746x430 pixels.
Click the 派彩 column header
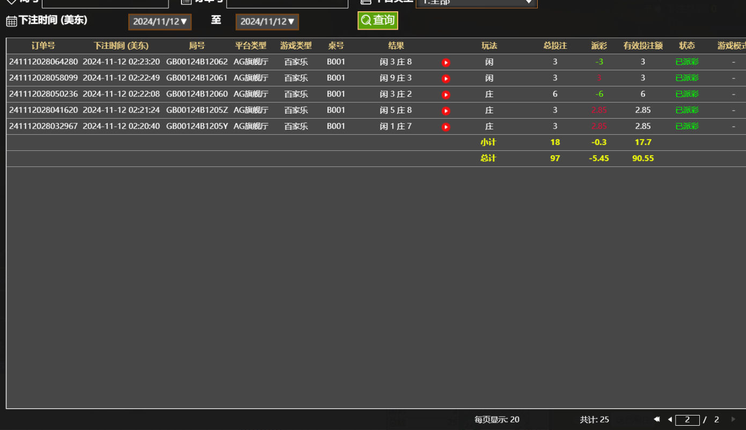599,46
